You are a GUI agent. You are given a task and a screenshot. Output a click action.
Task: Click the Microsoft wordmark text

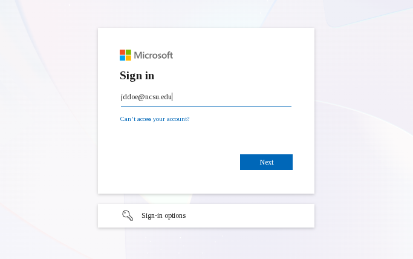154,55
